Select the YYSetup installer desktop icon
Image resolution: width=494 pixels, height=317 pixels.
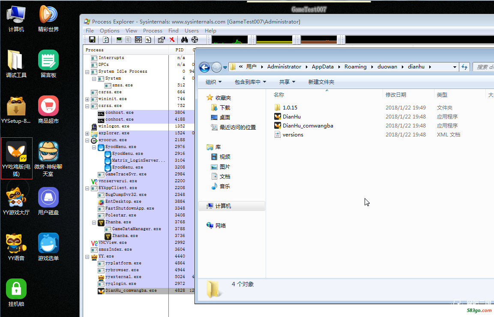pyautogui.click(x=16, y=110)
